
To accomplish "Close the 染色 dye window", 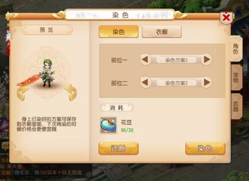I will (x=226, y=17).
